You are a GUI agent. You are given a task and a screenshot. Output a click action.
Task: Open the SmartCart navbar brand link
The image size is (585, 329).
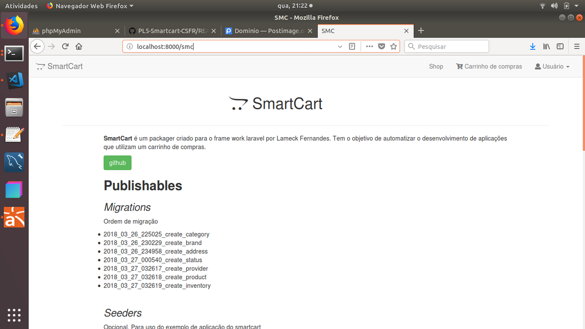point(59,66)
